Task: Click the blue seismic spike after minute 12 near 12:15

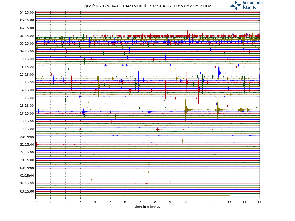Action: (x=219, y=73)
